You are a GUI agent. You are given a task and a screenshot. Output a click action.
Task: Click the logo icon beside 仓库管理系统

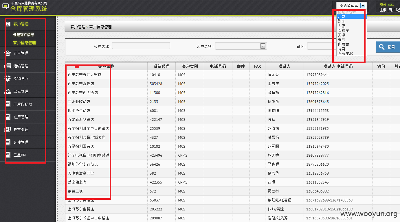click(5, 6)
